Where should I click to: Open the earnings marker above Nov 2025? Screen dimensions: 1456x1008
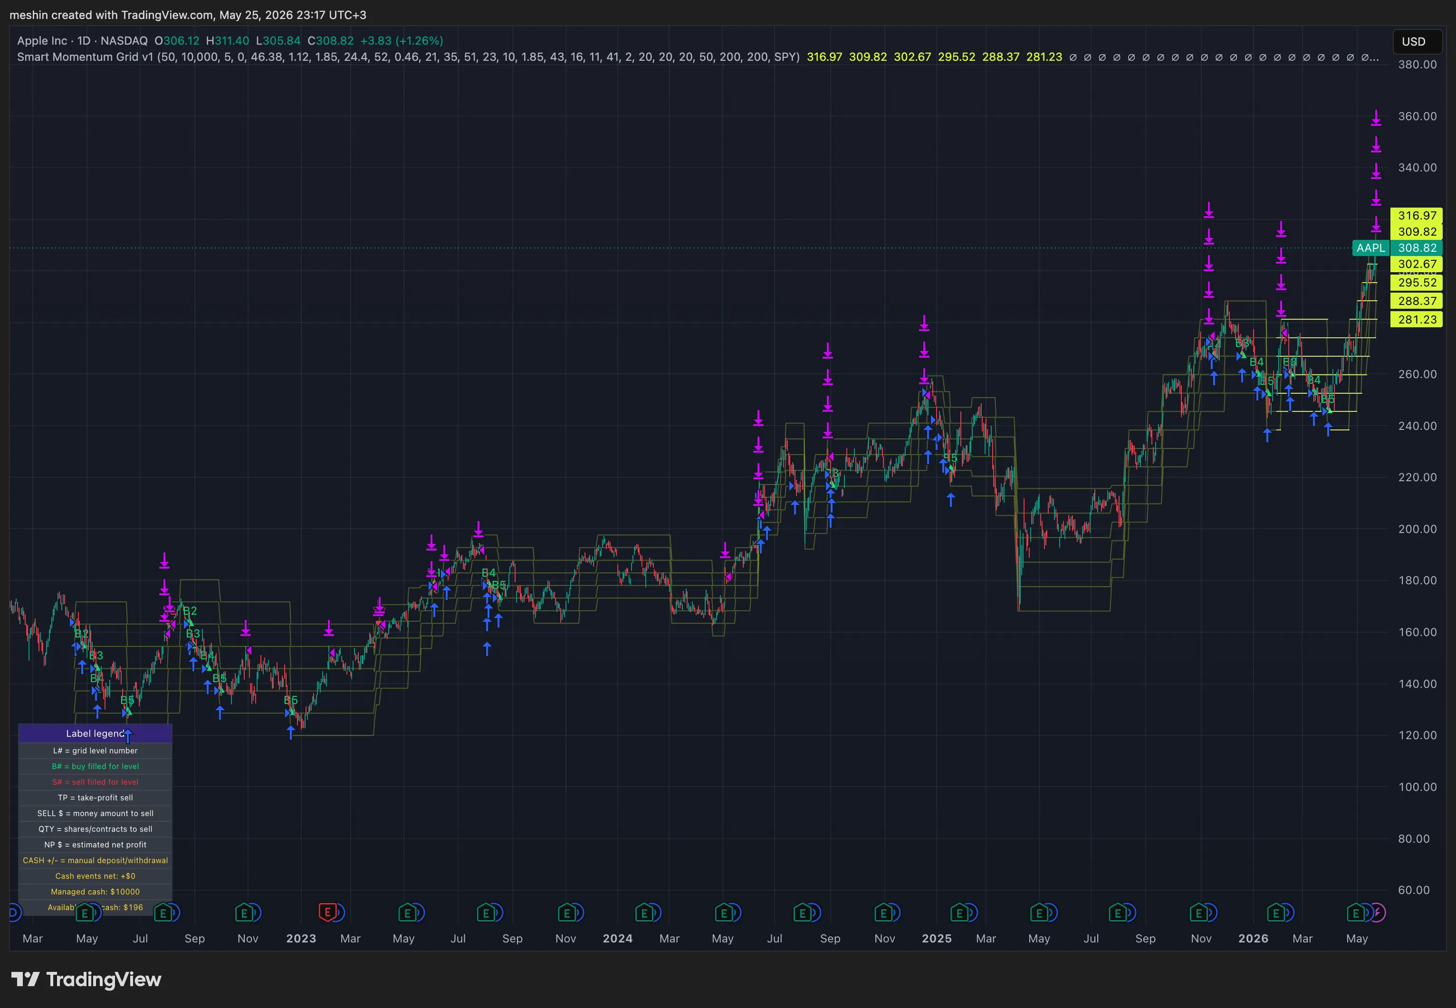coord(1198,913)
